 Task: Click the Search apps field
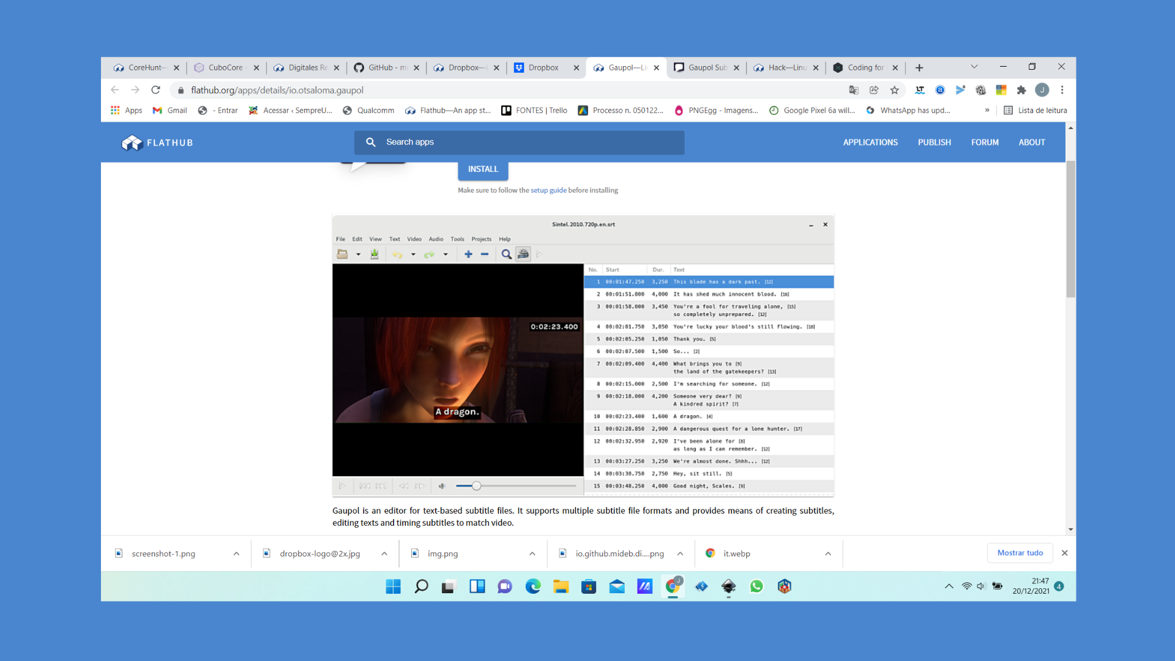click(x=519, y=142)
